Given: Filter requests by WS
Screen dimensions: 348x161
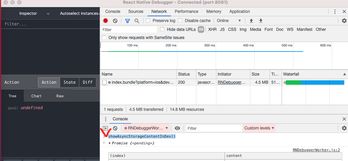Looking at the screenshot, I should (x=290, y=29).
